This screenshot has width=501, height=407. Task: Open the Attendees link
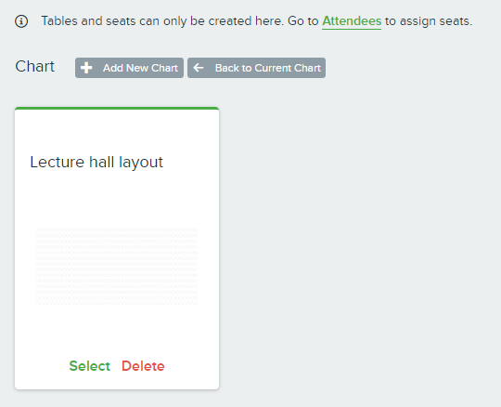click(x=352, y=21)
